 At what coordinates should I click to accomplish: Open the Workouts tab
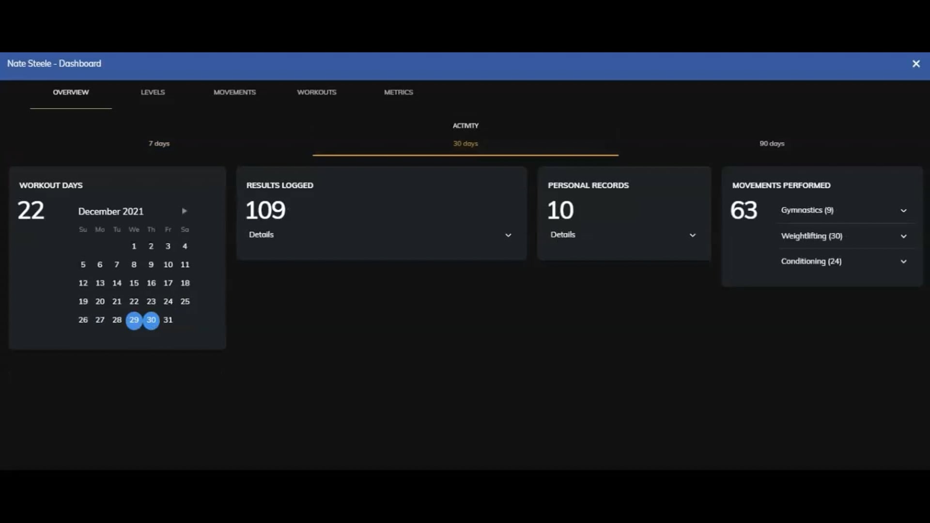316,92
